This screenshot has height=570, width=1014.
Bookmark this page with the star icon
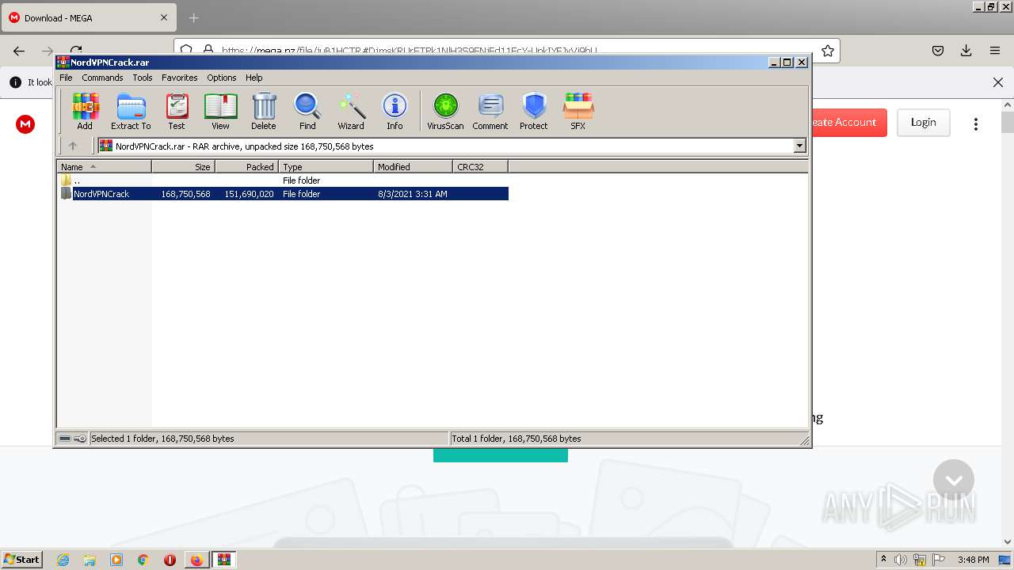coord(828,51)
